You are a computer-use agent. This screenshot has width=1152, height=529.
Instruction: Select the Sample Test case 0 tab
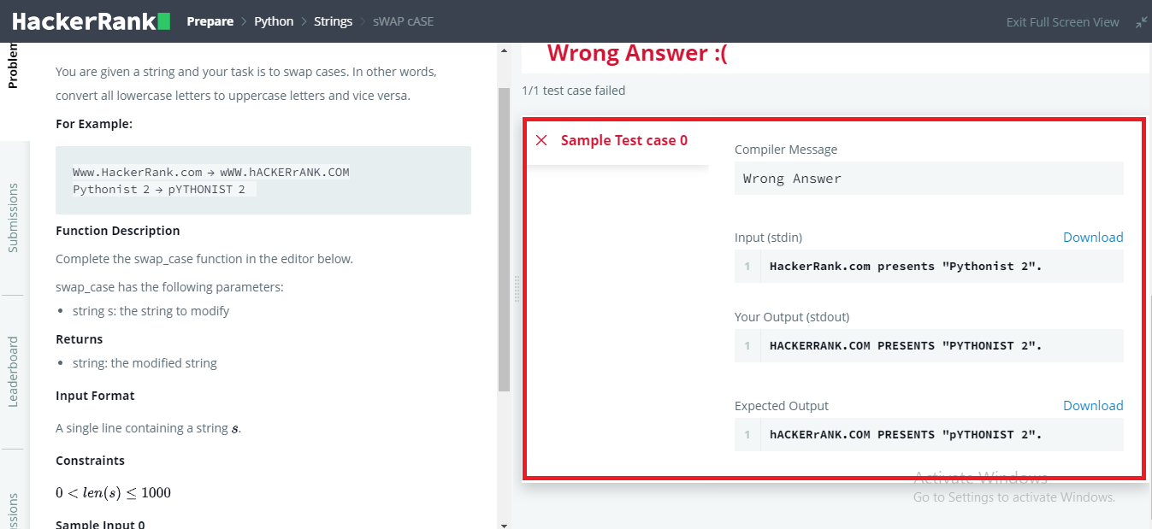pyautogui.click(x=623, y=140)
